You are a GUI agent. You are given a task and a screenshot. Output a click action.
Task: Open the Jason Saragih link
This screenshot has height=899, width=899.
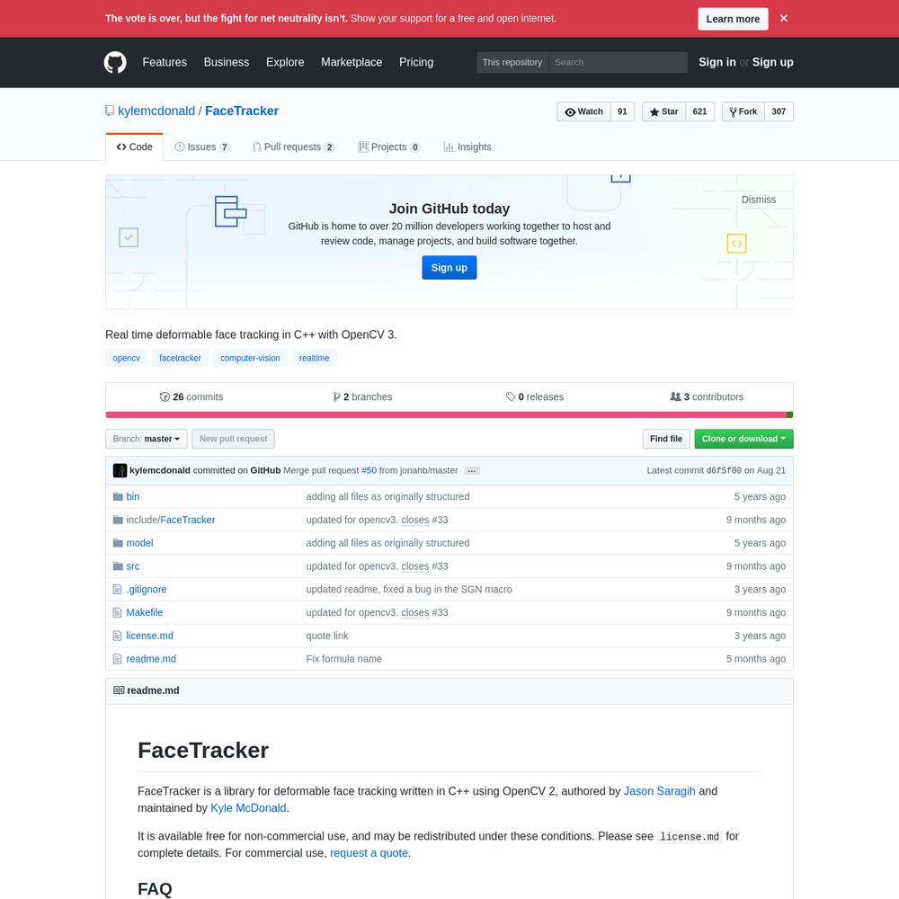[659, 791]
